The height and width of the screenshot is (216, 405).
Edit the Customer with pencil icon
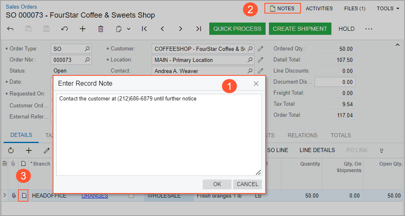260,49
